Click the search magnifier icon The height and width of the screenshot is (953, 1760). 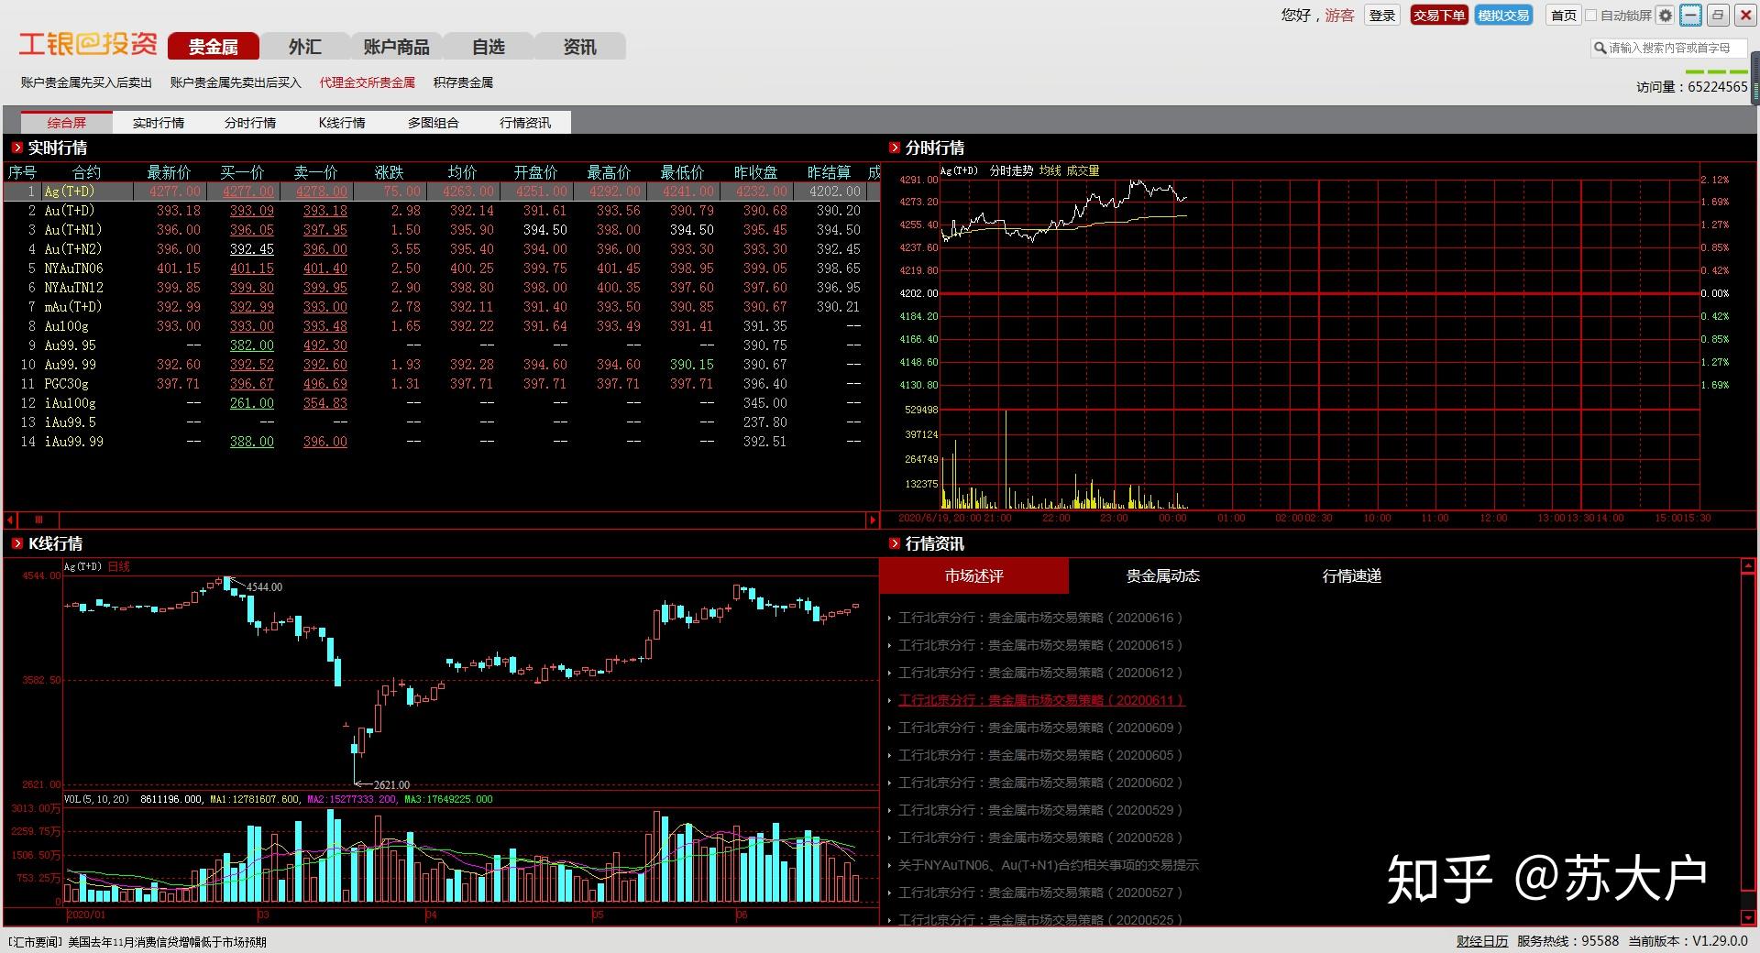(x=1600, y=48)
